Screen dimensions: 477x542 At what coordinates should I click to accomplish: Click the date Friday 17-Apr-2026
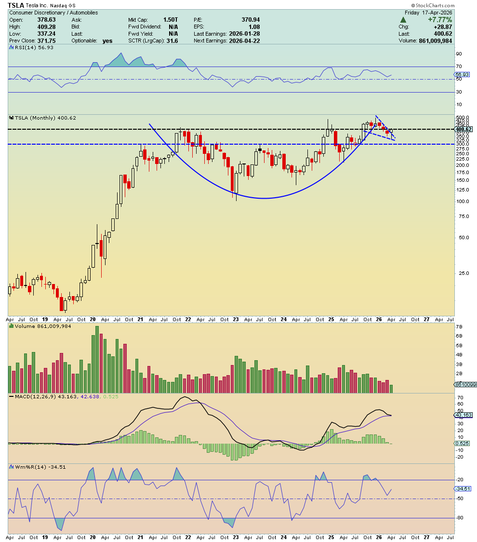tap(428, 13)
